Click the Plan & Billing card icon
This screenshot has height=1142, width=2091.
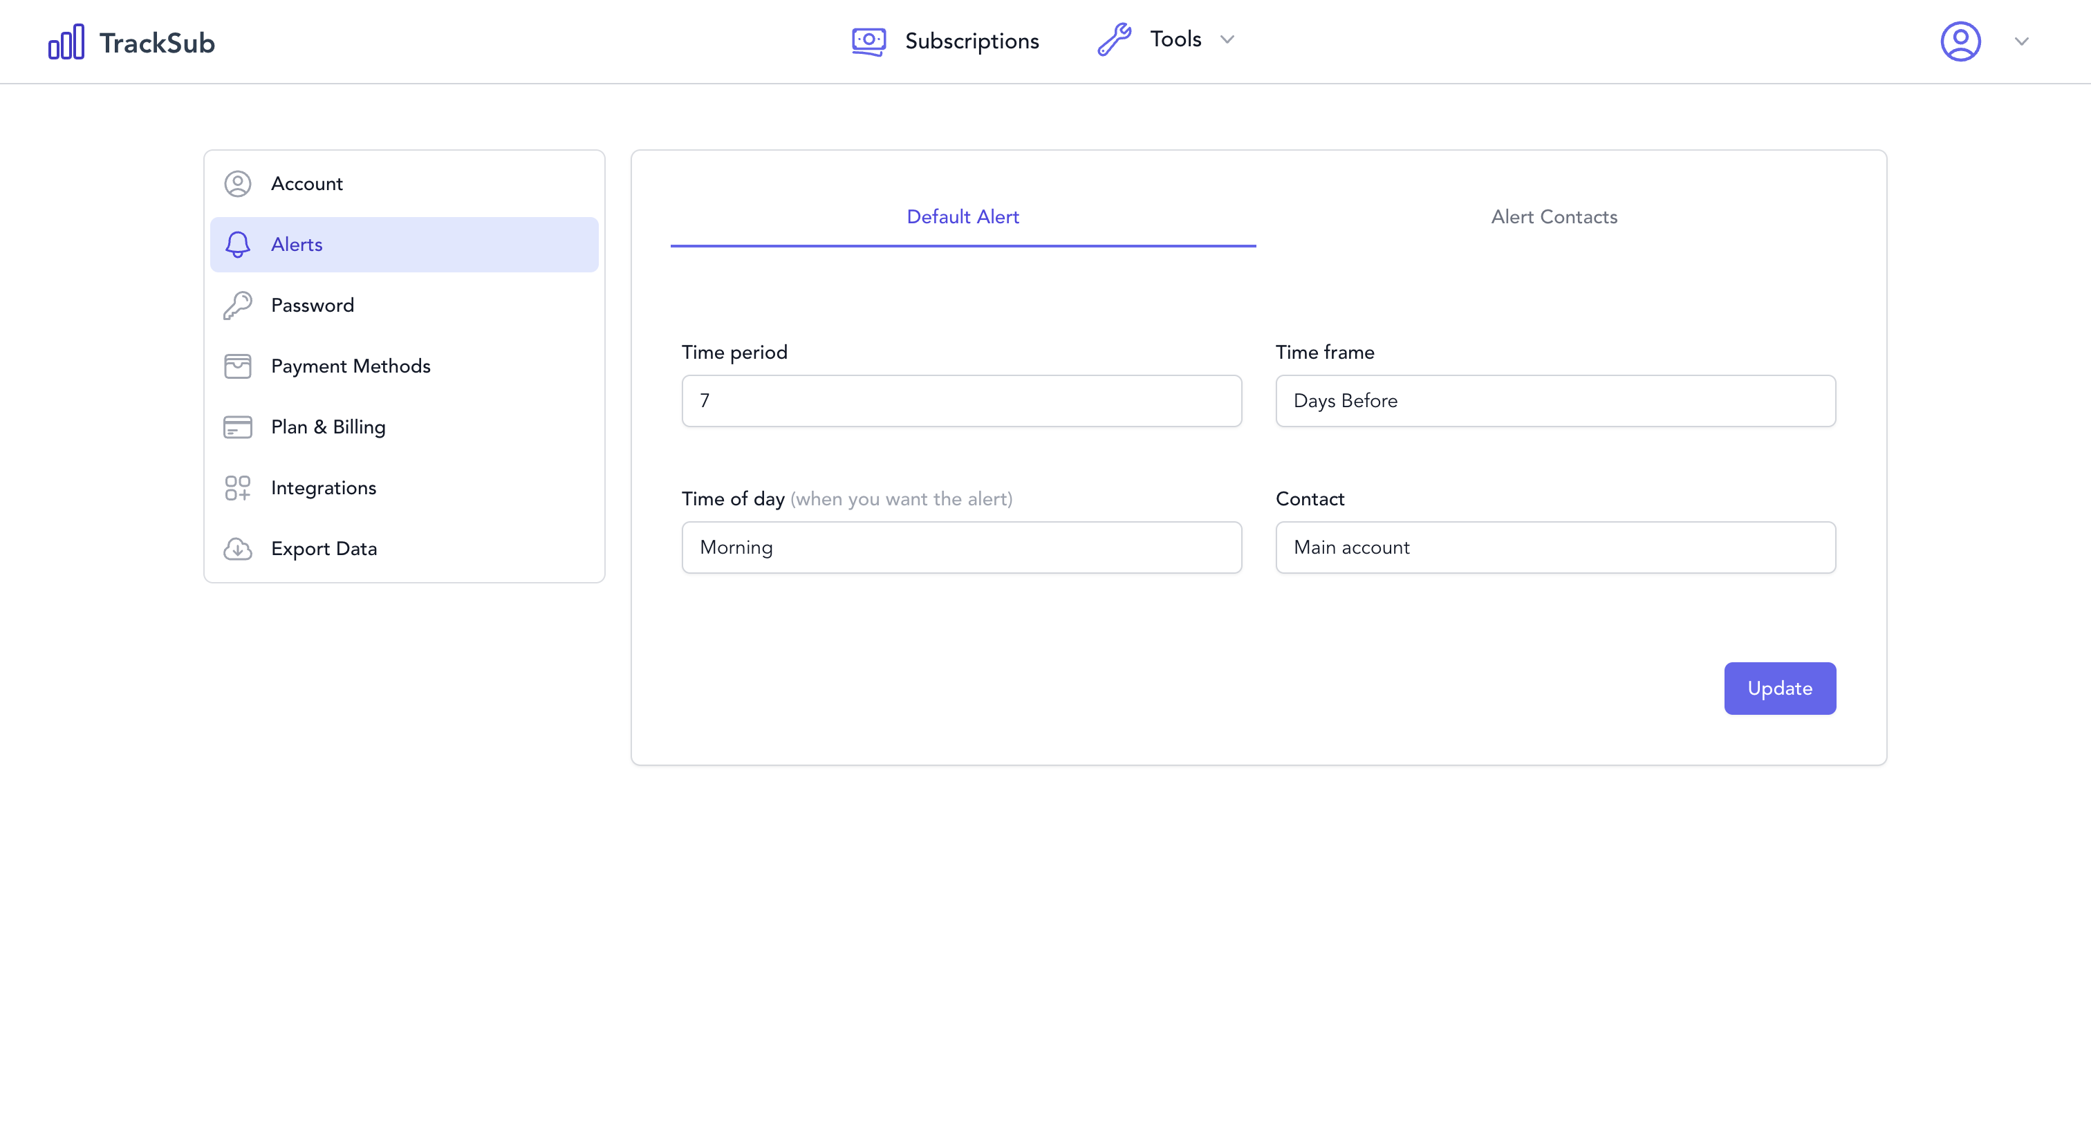(x=237, y=427)
